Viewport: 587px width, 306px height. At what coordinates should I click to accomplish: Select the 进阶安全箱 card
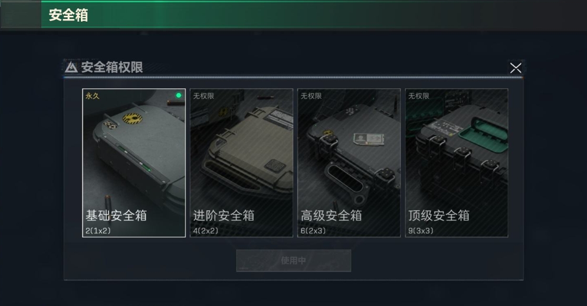coord(241,163)
